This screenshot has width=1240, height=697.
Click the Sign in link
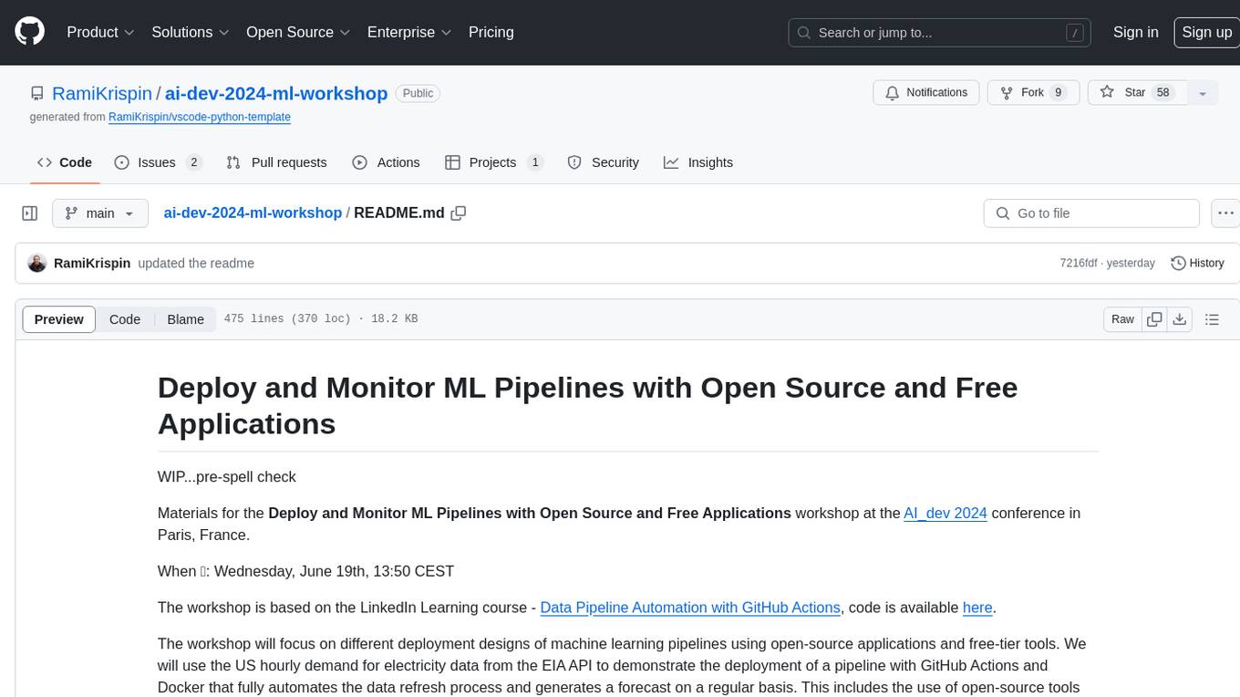tap(1136, 32)
